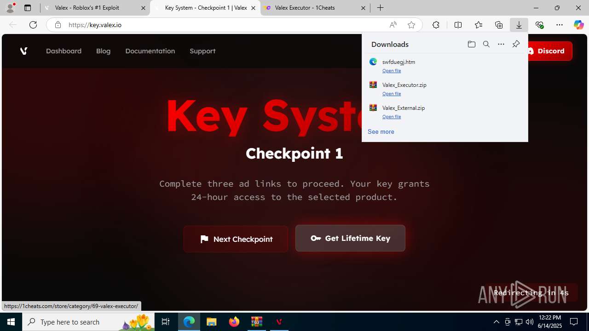589x331 pixels.
Task: Open the Support page
Action: [x=202, y=51]
